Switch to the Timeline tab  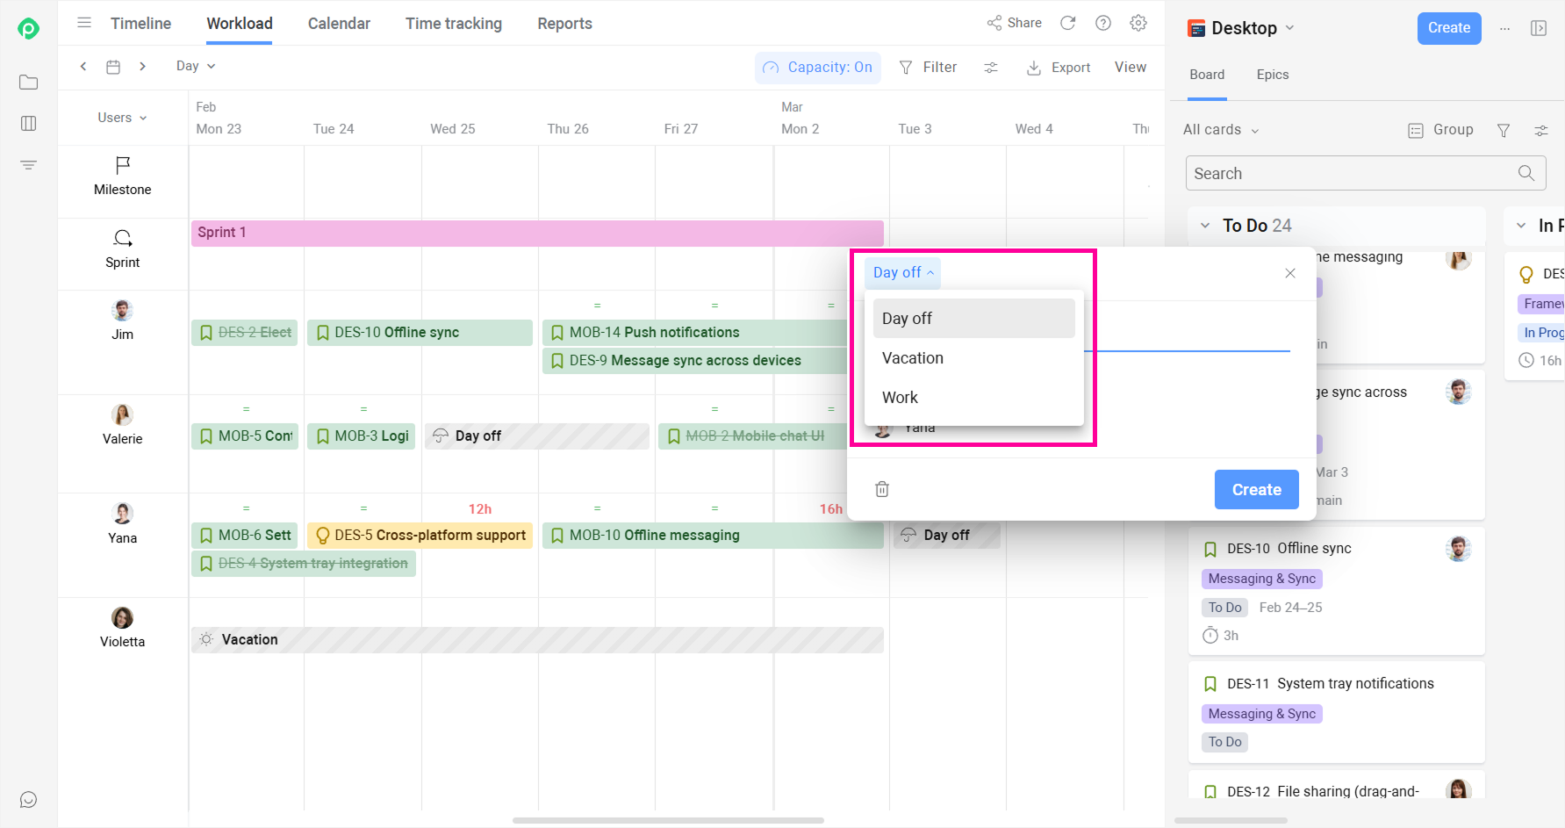140,24
